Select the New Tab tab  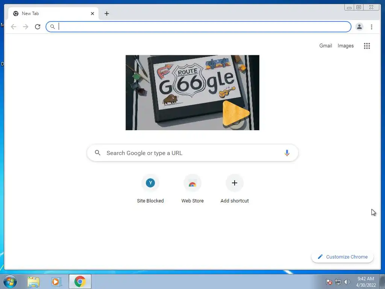click(53, 14)
